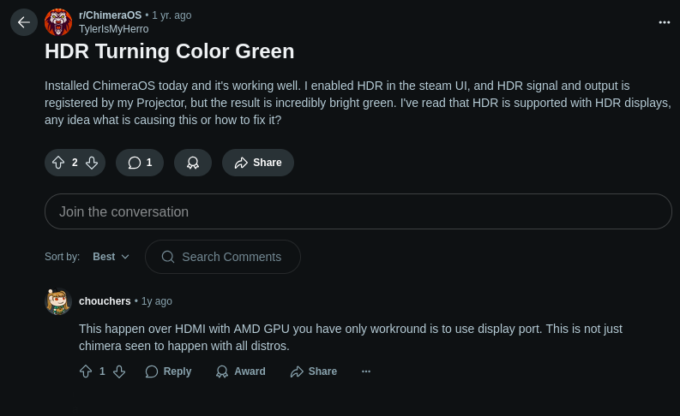Reply to chouchers' comment
The width and height of the screenshot is (680, 416).
[x=168, y=371]
